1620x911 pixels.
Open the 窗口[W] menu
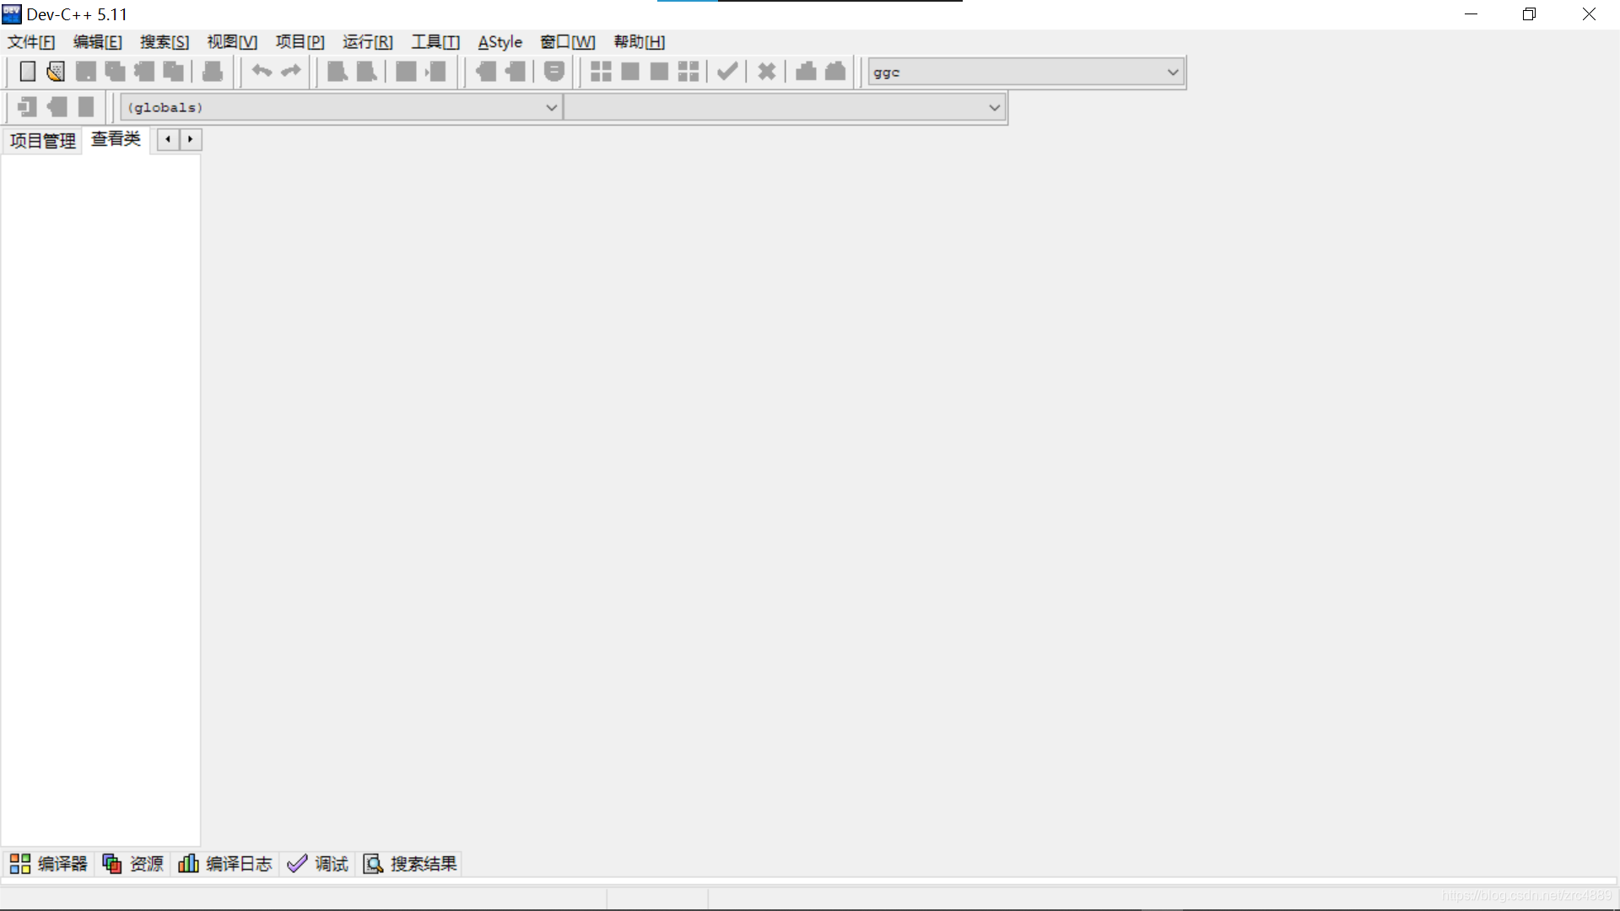pyautogui.click(x=568, y=42)
